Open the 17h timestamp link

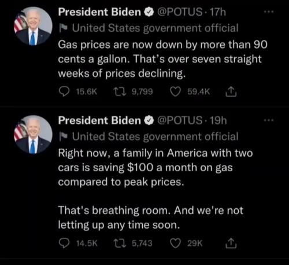tap(218, 12)
